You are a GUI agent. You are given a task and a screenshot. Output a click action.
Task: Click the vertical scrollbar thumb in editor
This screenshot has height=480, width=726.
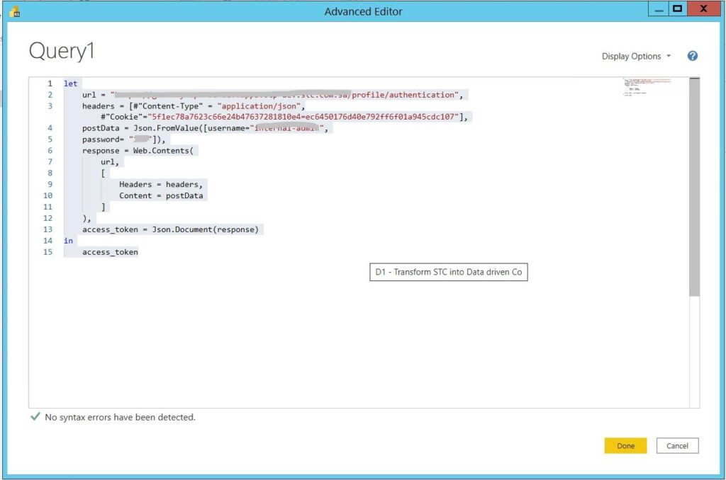pos(694,188)
